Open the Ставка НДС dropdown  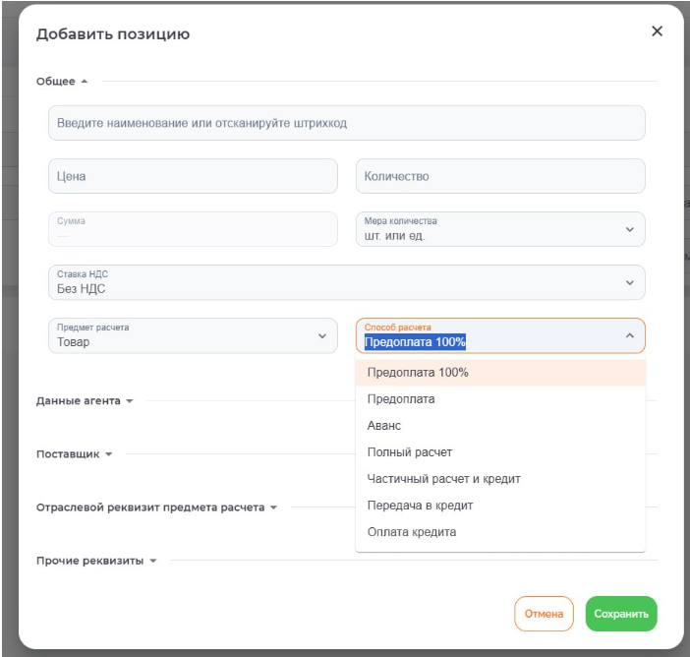pos(346,282)
